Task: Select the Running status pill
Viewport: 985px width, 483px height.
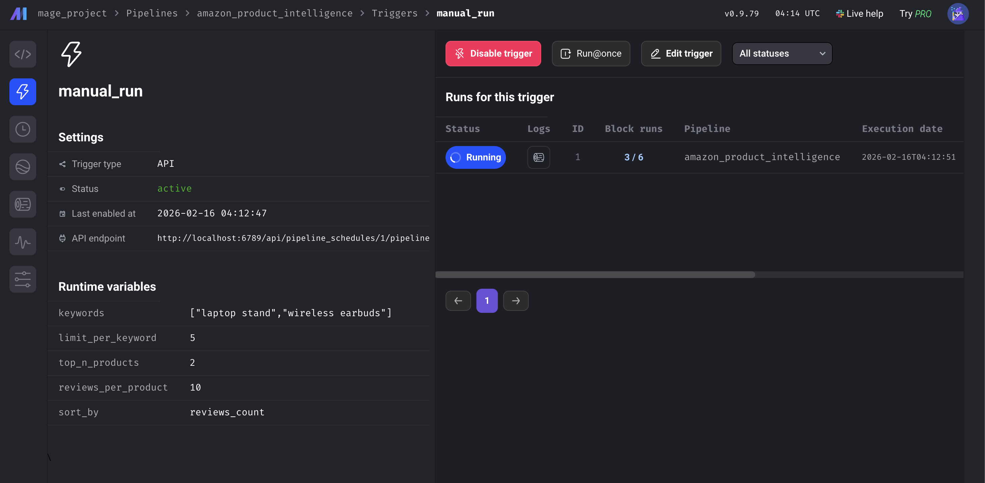Action: pos(475,157)
